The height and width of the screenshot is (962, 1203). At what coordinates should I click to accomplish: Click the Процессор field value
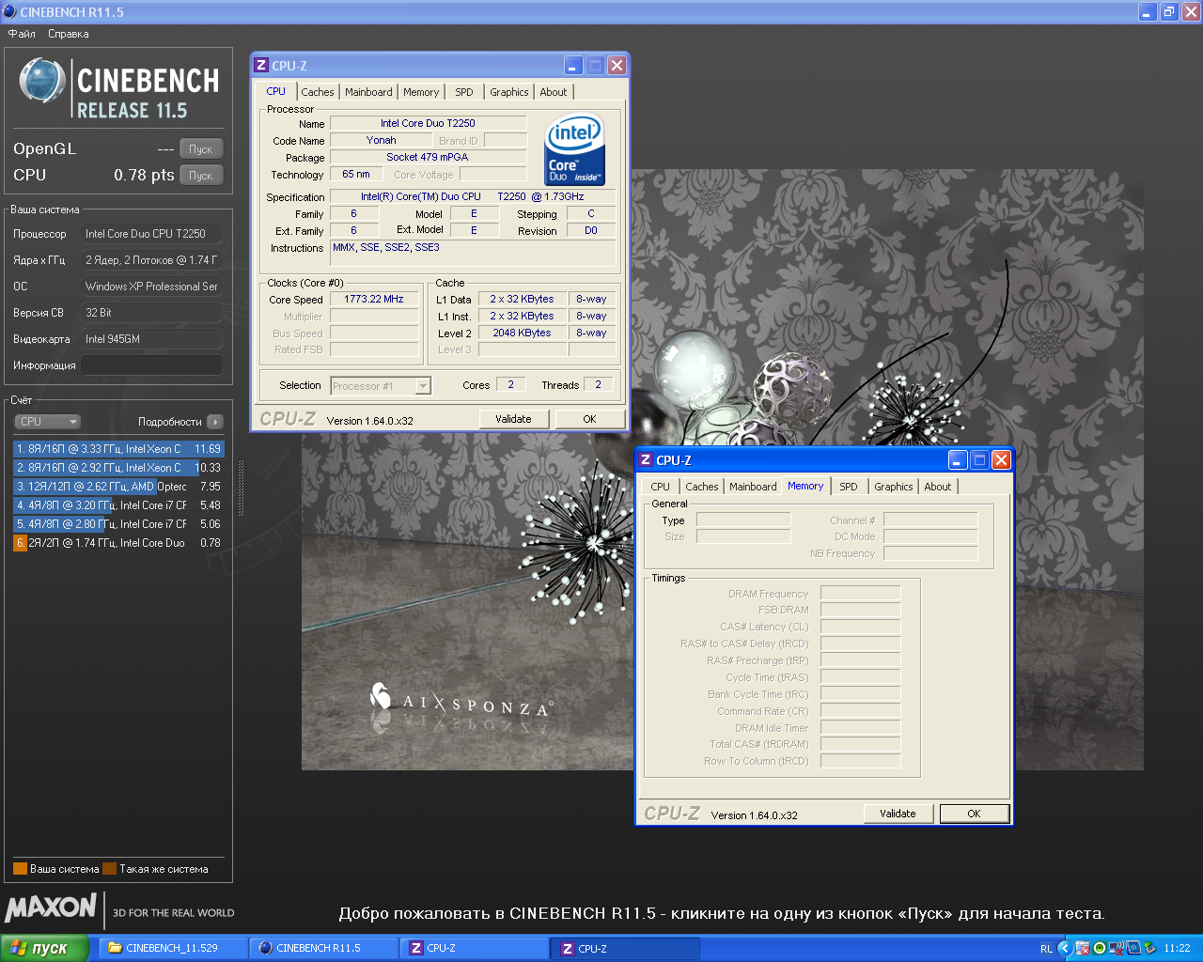tap(151, 234)
